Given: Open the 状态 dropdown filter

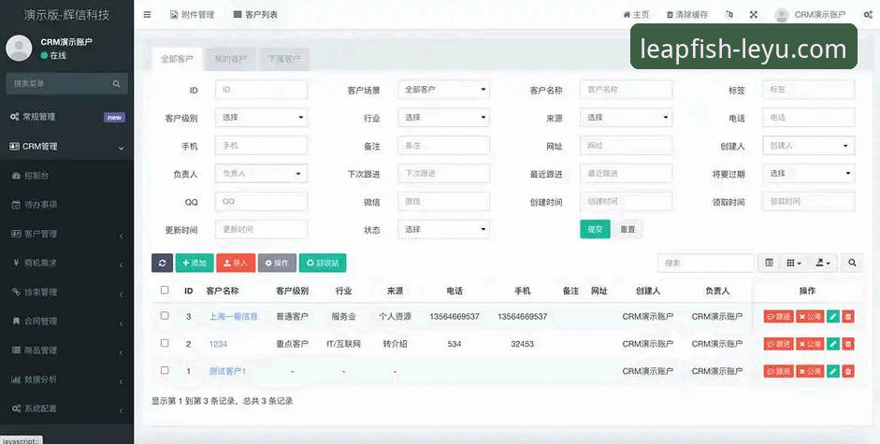Looking at the screenshot, I should point(443,229).
